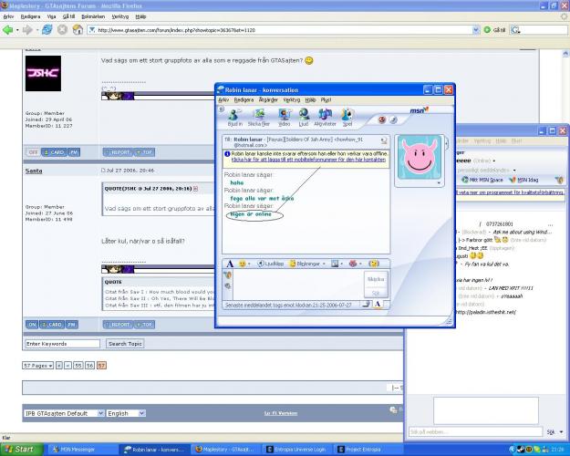Open the IPB GTAsajten Default skin dropdown

click(x=63, y=413)
